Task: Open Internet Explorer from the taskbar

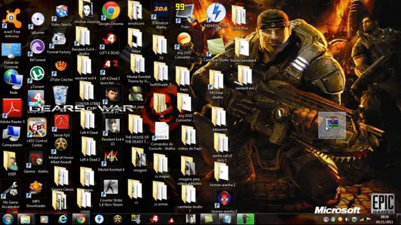Action: tap(63, 219)
